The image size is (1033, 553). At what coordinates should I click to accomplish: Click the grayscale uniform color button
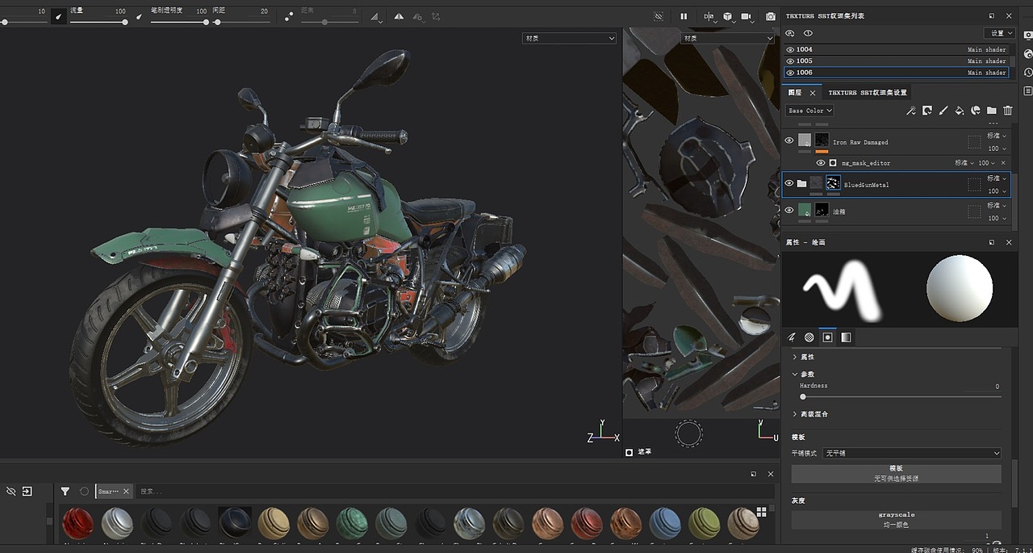[896, 519]
